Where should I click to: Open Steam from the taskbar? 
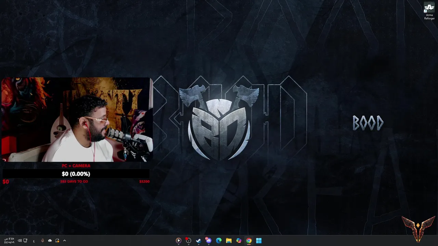pos(198,241)
